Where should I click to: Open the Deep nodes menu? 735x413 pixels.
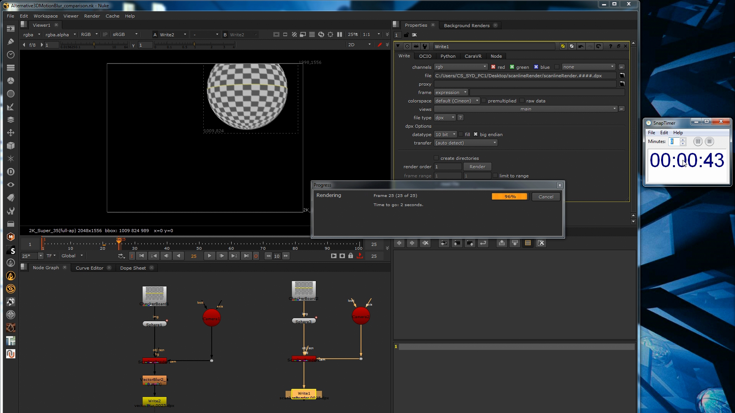(11, 172)
